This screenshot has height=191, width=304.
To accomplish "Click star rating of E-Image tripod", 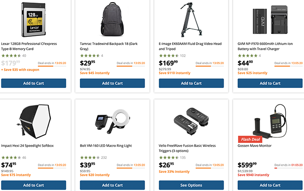I will pyautogui.click(x=169, y=55).
